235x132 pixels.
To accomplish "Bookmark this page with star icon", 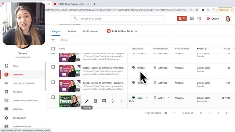I will 196,10.
